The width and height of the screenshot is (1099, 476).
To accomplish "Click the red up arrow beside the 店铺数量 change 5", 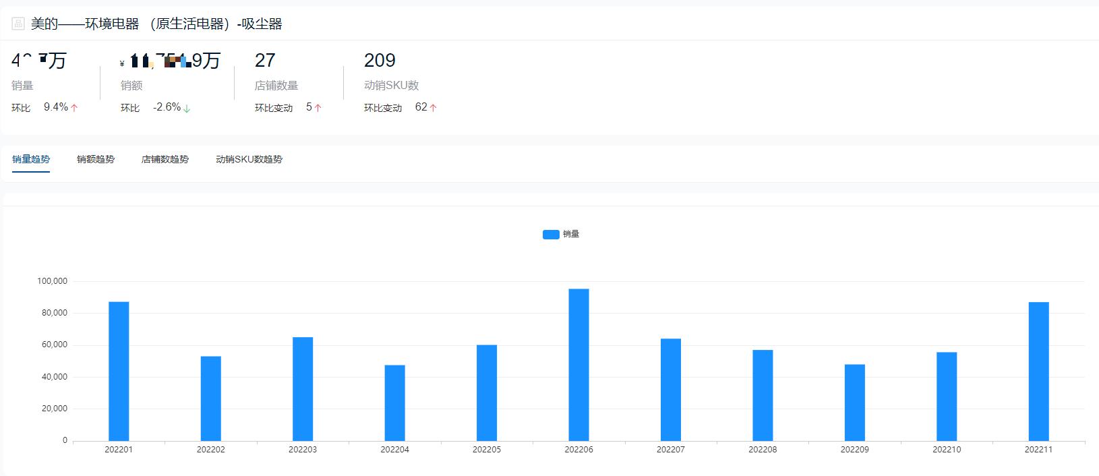I will (318, 108).
